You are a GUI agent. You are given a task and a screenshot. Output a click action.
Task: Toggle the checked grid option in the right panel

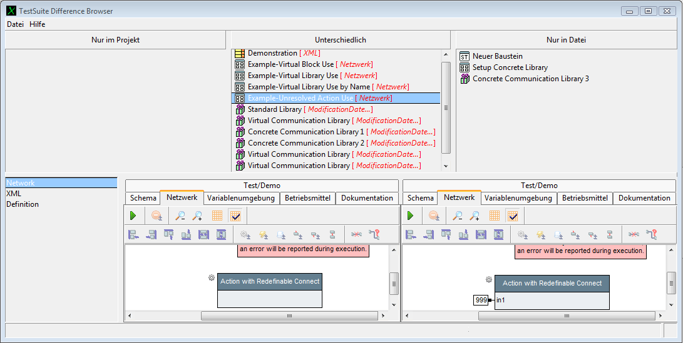pyautogui.click(x=513, y=216)
